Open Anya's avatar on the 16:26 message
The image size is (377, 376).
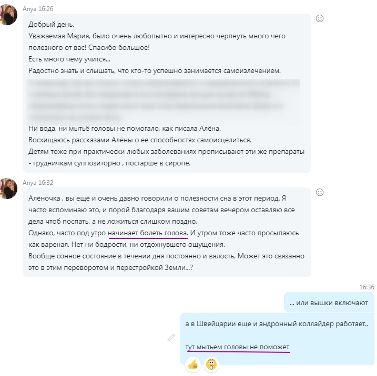pos(8,15)
